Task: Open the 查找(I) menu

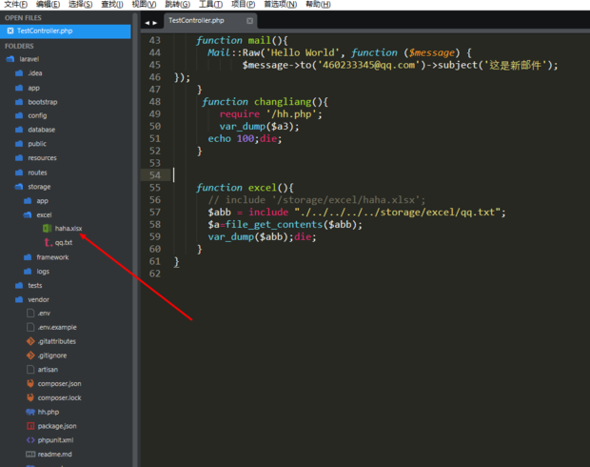Action: click(111, 5)
